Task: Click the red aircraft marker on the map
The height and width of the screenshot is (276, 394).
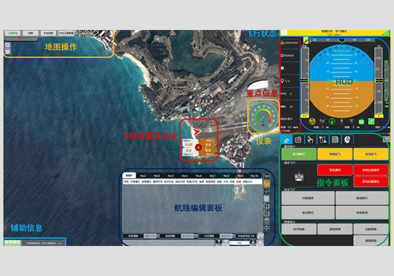Action: click(x=198, y=133)
